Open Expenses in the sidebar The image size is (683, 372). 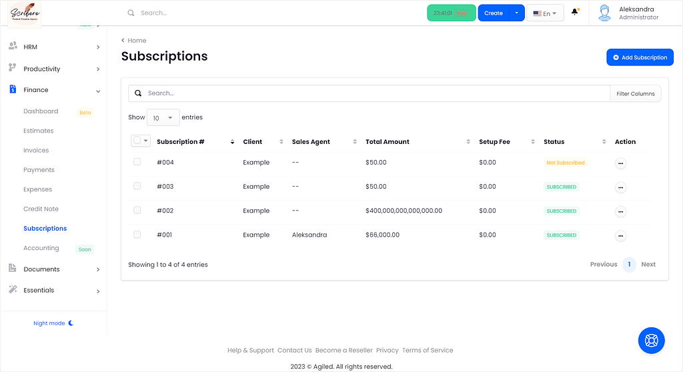click(37, 189)
